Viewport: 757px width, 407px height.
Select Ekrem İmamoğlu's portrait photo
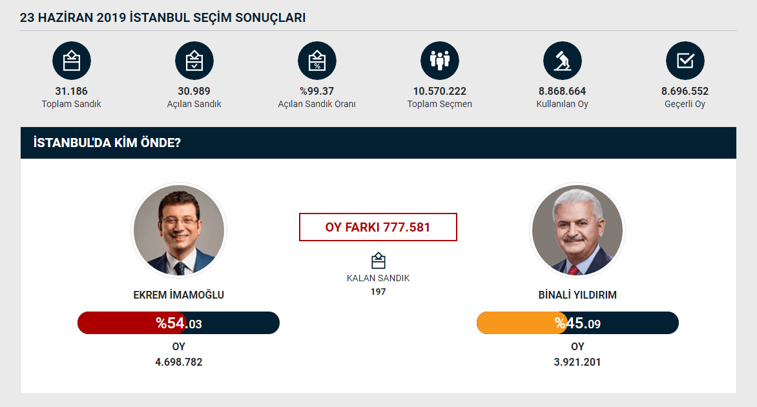pyautogui.click(x=179, y=230)
